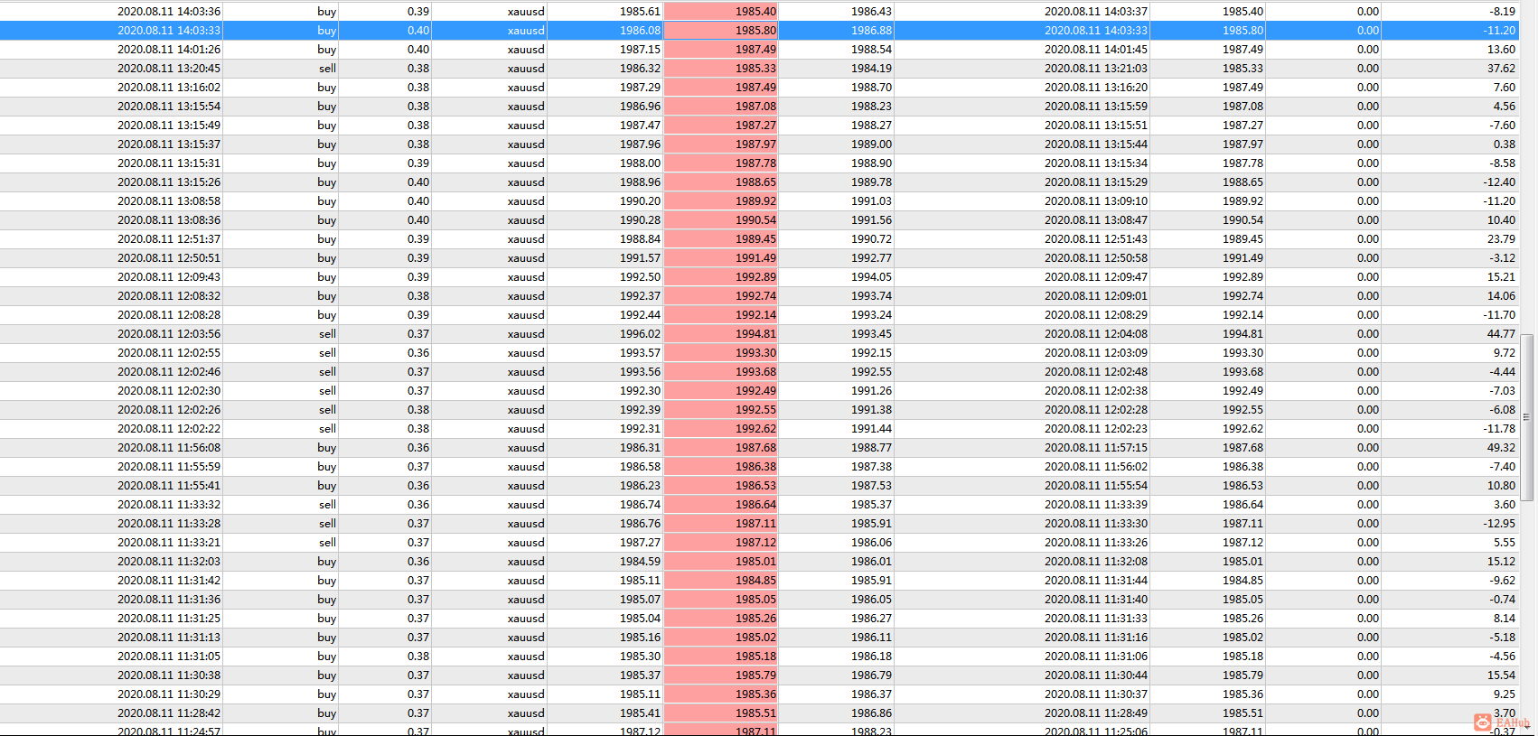
Task: Click open time 2020.08.11 11:32:03
Action: (169, 562)
